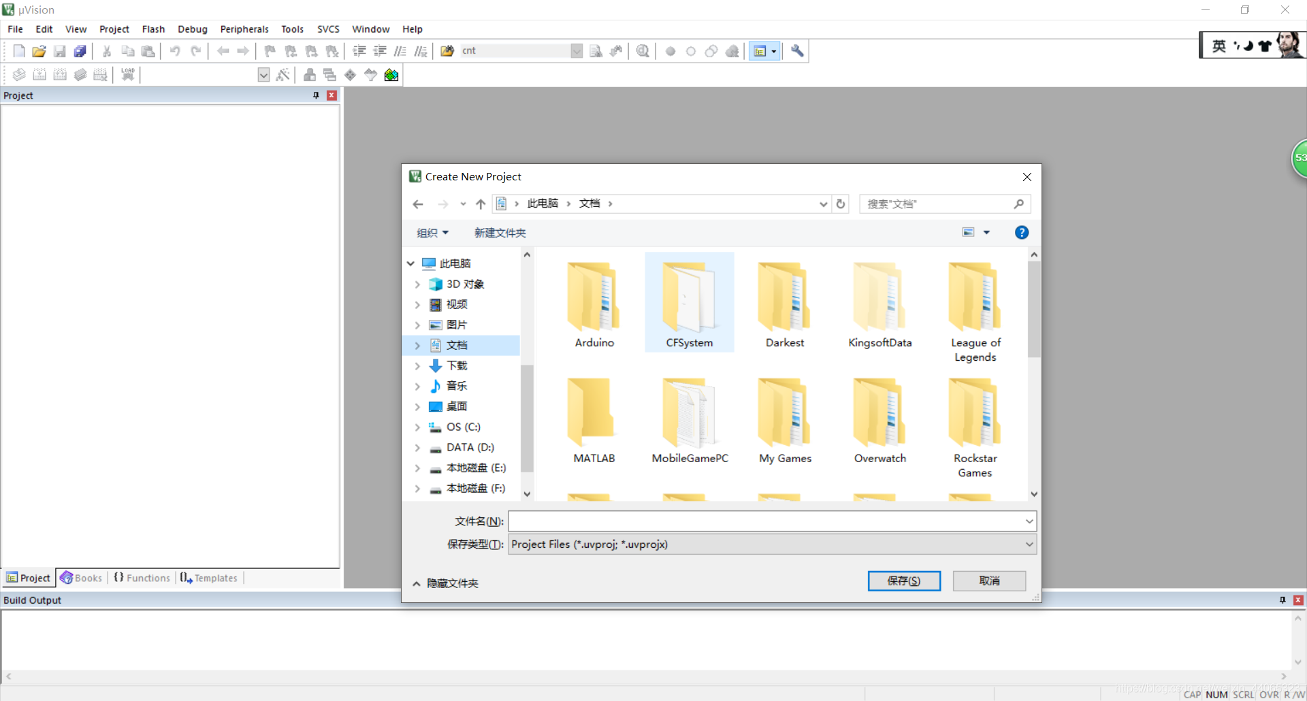
Task: Open the Manage Run-Time Environment diamond icon
Action: [x=351, y=75]
